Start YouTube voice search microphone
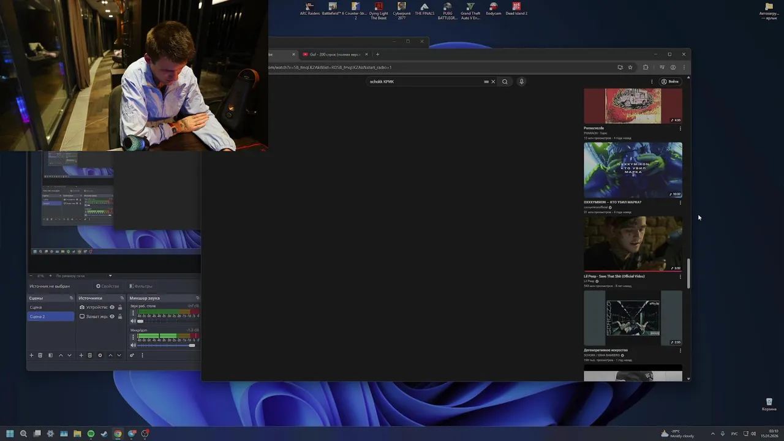784x441 pixels. [521, 81]
